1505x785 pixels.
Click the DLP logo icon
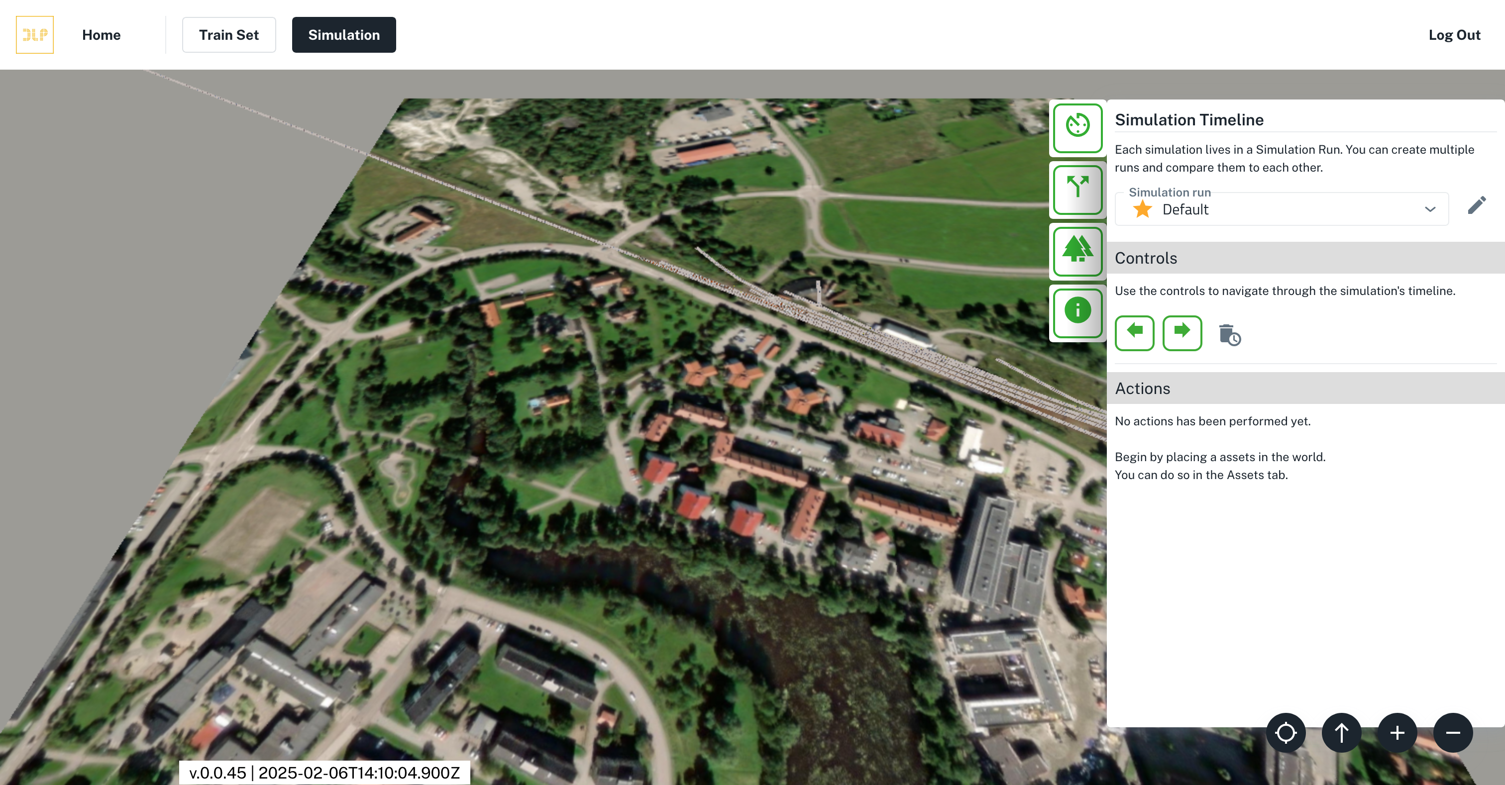click(34, 35)
